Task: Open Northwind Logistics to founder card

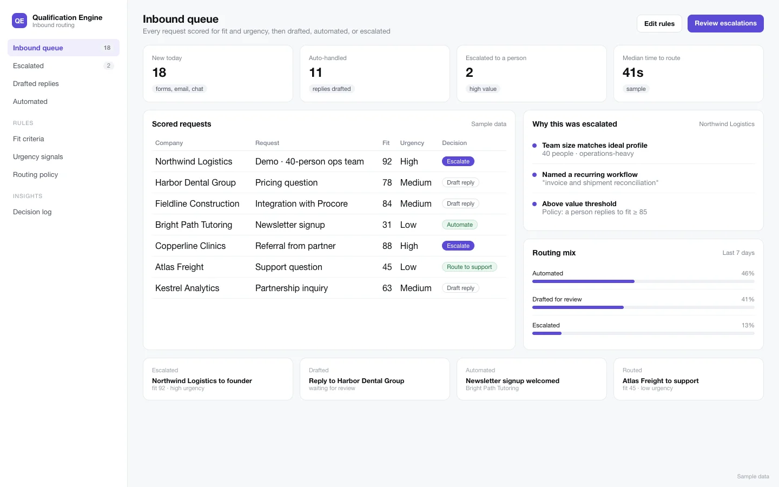Action: pyautogui.click(x=218, y=379)
